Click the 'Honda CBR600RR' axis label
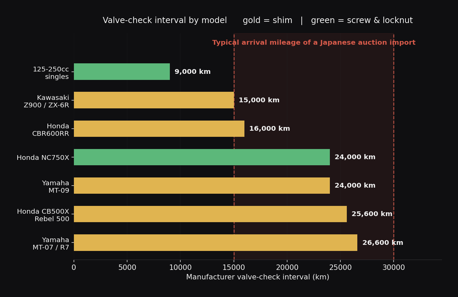 (51, 130)
